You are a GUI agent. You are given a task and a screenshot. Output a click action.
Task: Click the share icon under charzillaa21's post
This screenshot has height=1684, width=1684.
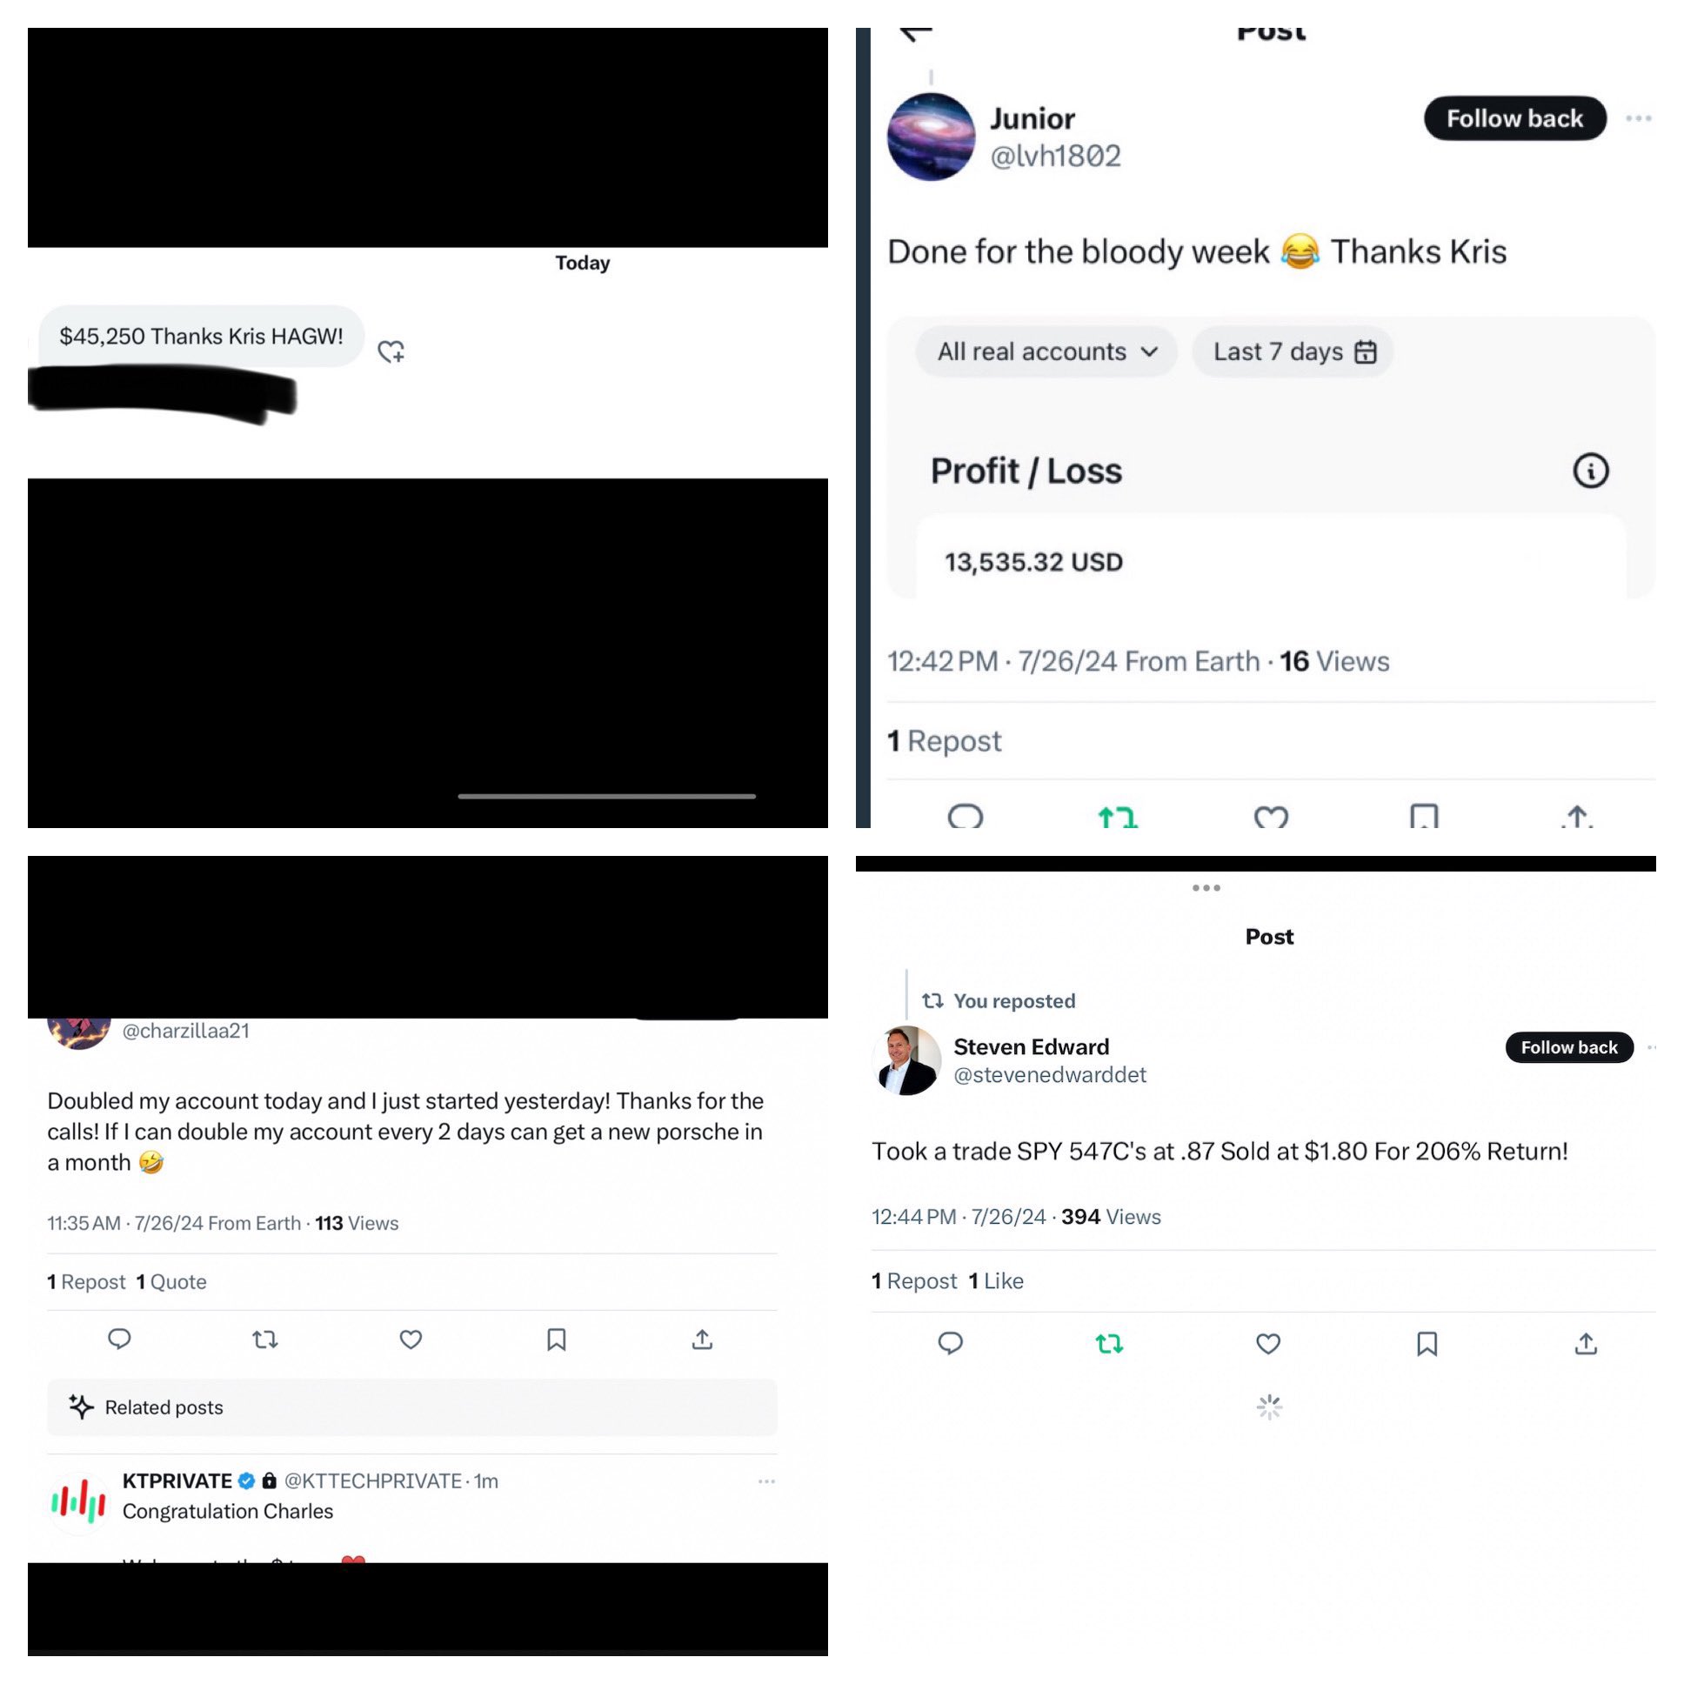point(703,1340)
